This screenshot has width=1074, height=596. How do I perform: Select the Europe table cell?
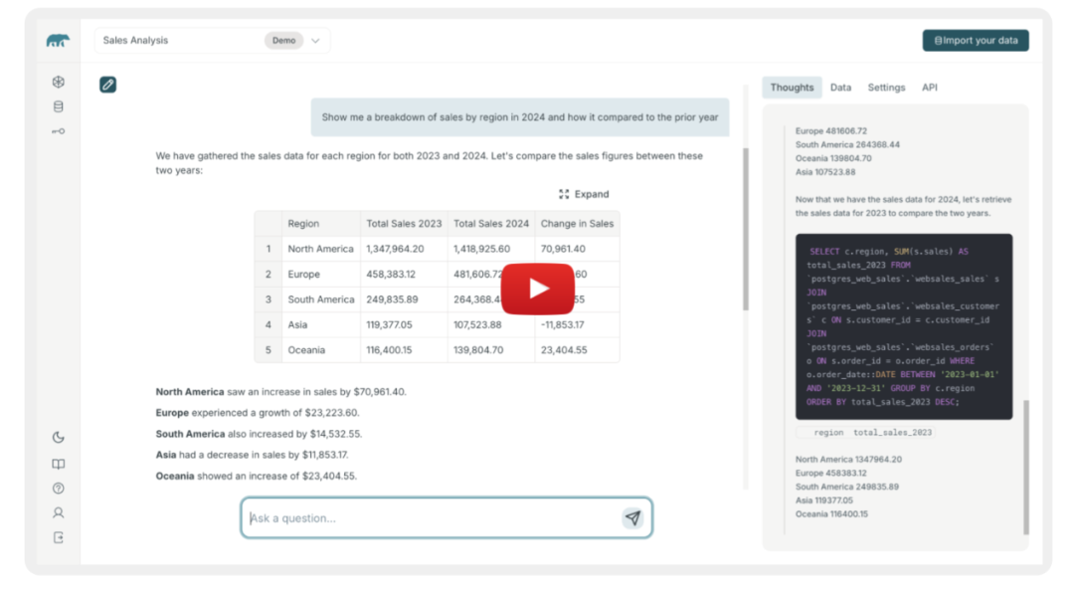(x=321, y=274)
